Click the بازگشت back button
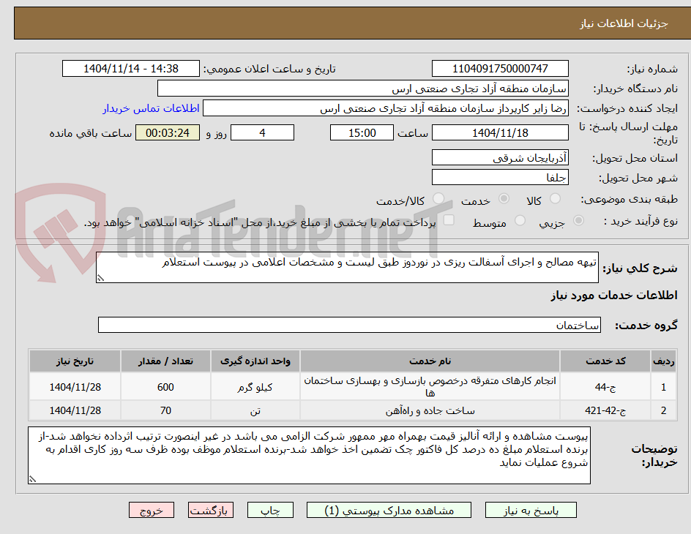The image size is (691, 534). coord(211,511)
